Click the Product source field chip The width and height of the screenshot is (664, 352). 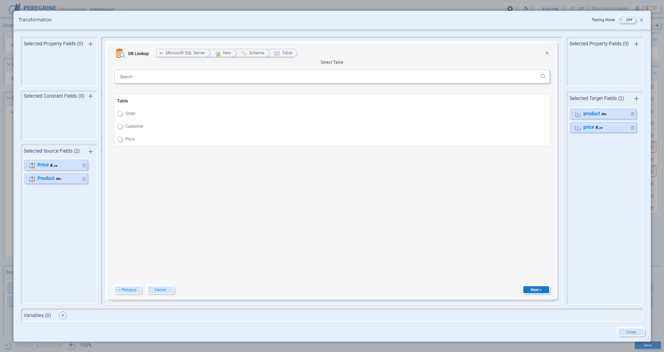click(x=56, y=179)
